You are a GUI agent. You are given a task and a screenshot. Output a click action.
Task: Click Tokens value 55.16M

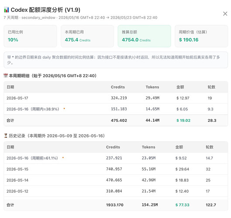tap(148, 169)
